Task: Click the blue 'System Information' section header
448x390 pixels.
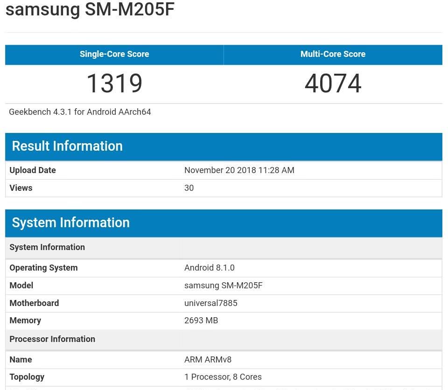Action: click(x=224, y=223)
